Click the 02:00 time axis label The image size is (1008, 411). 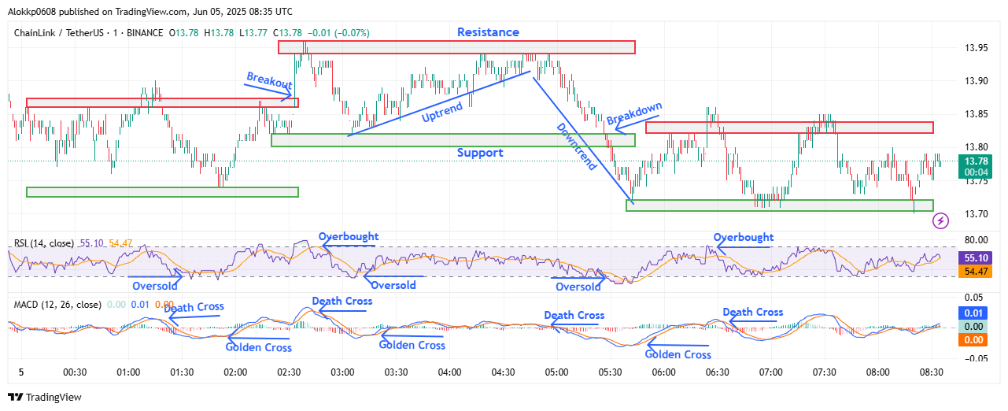234,372
